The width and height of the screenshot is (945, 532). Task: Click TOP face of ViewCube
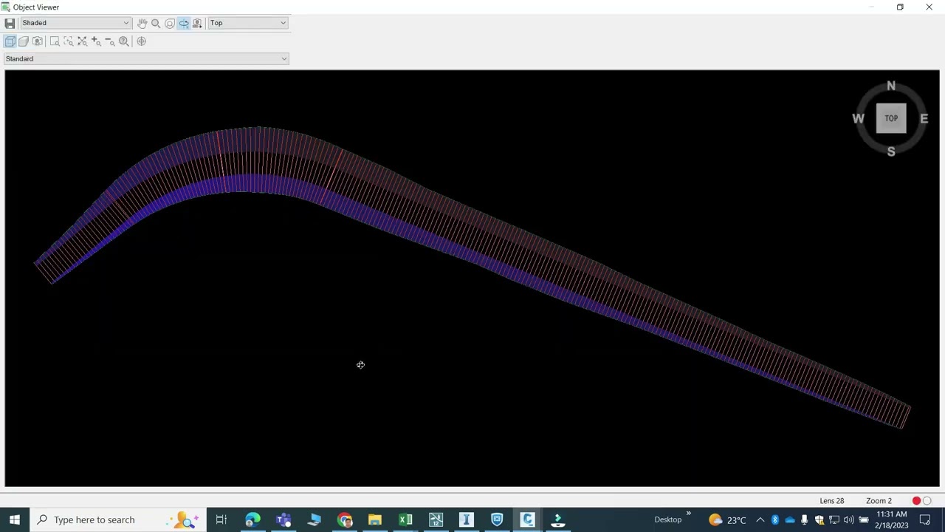(891, 118)
